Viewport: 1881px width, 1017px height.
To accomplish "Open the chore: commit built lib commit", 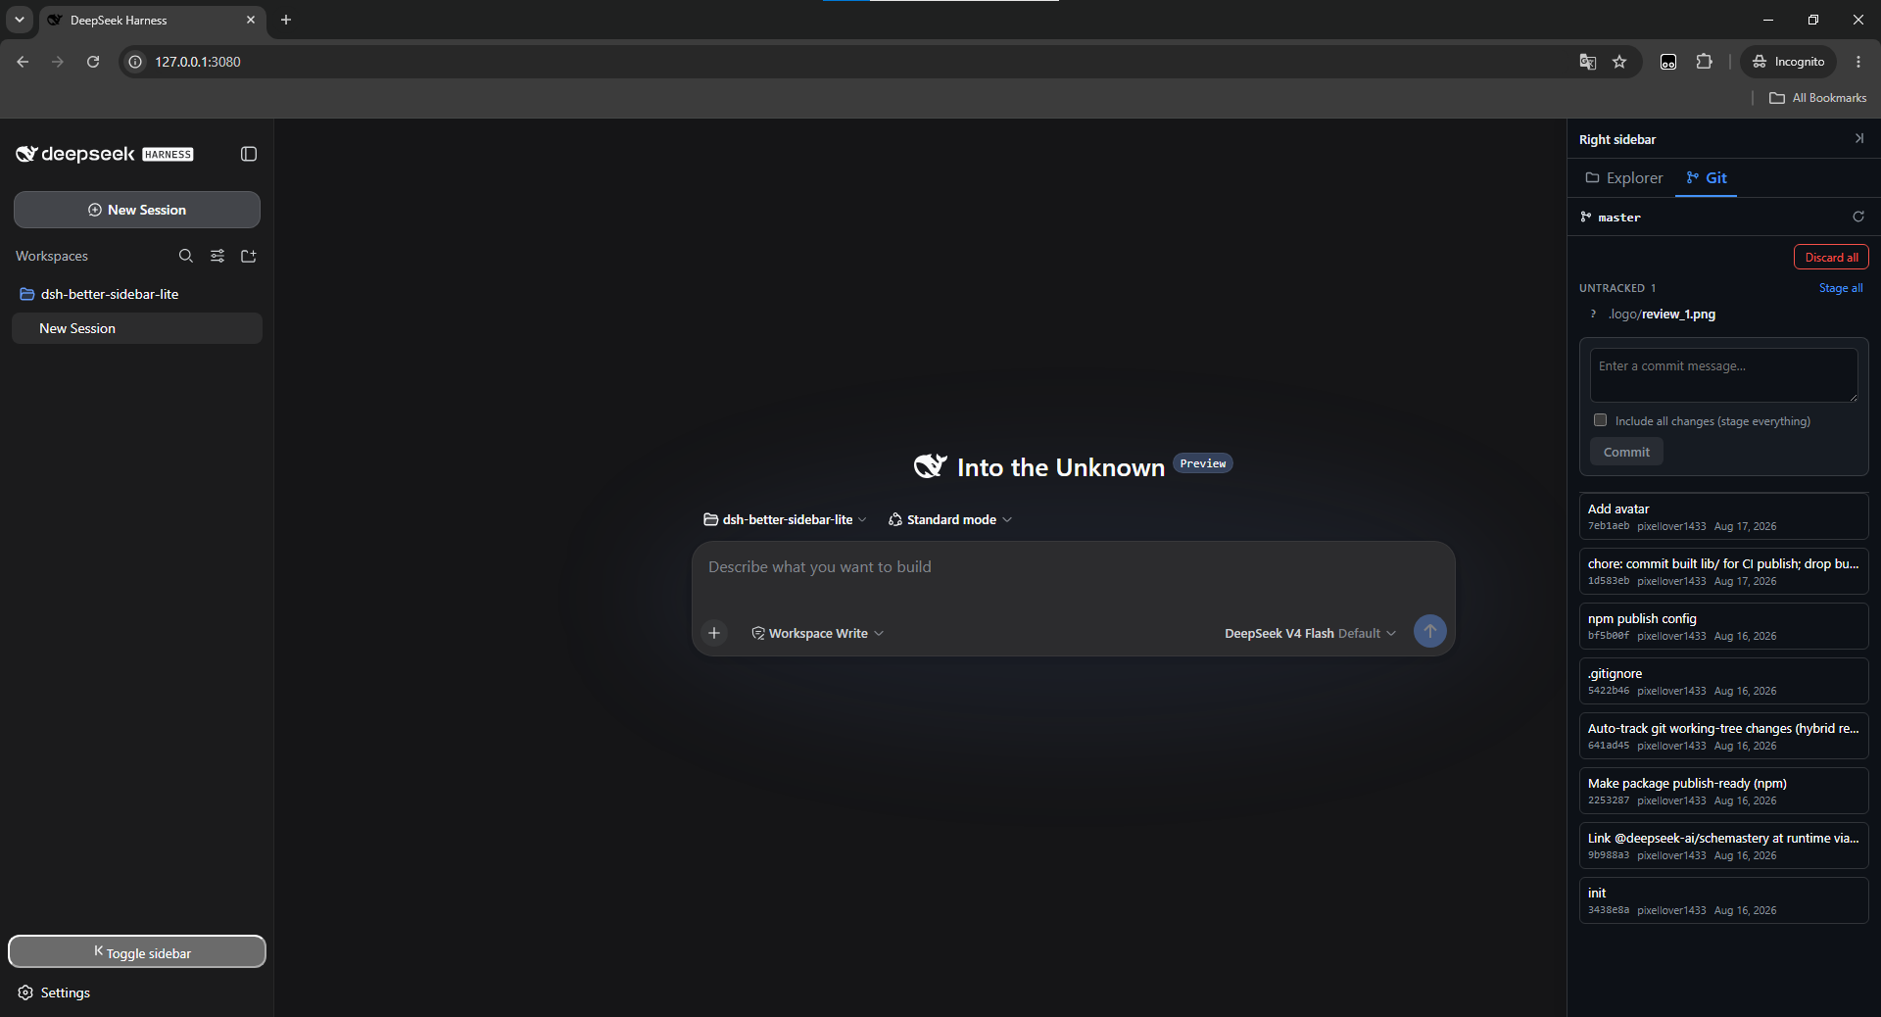I will pyautogui.click(x=1724, y=571).
